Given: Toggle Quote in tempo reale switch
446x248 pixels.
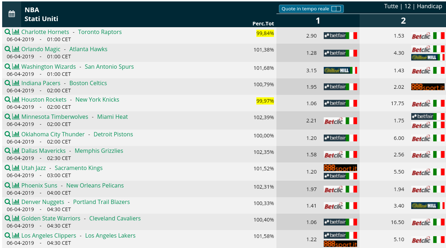Looking at the screenshot, I should click(x=336, y=9).
